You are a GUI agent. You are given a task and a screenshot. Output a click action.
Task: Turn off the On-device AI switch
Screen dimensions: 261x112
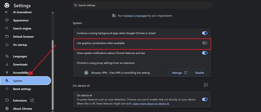tap(205, 99)
